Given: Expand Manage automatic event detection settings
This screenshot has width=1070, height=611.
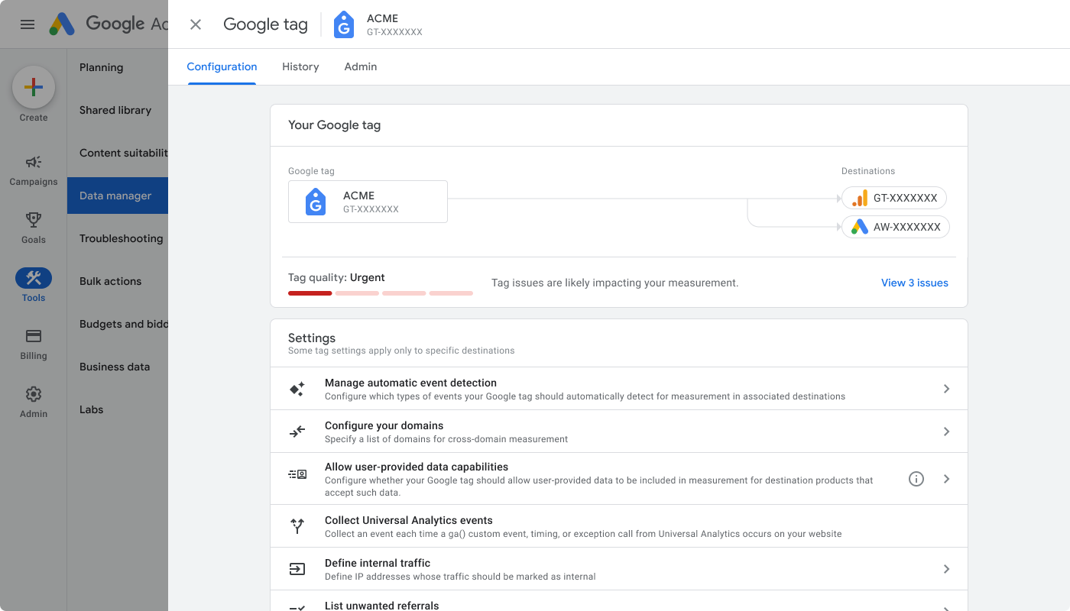Looking at the screenshot, I should [x=946, y=388].
